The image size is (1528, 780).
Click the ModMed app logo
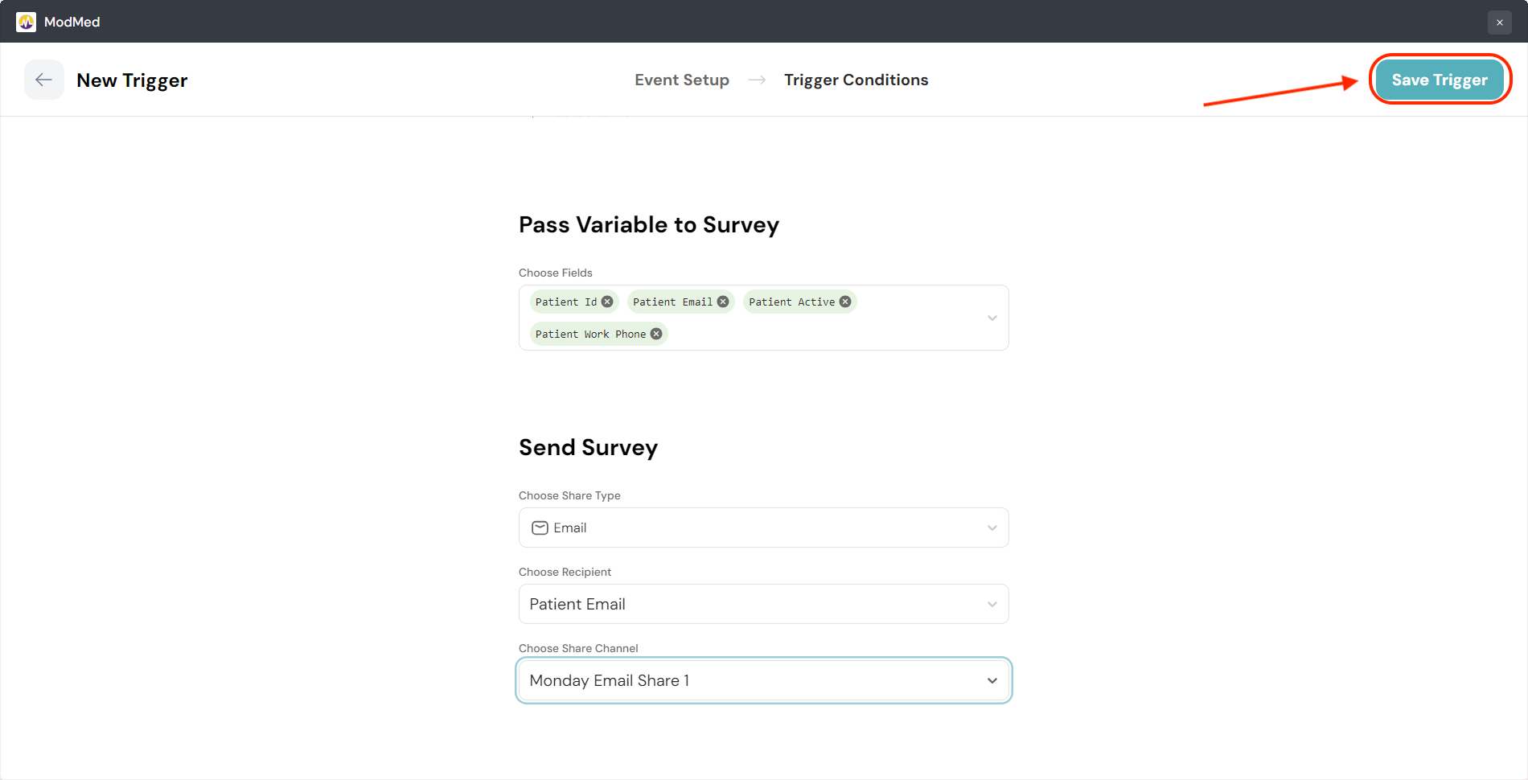coord(26,22)
